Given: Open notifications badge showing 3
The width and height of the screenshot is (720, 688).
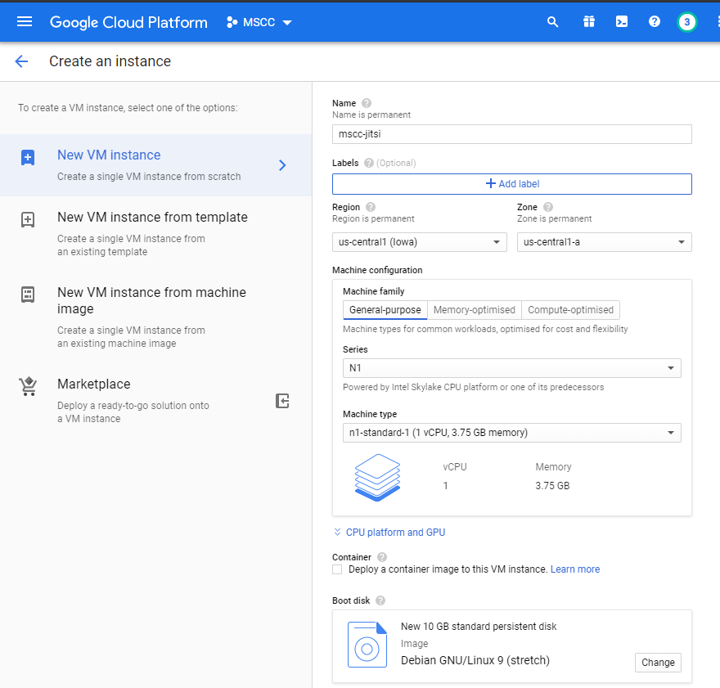Looking at the screenshot, I should coord(687,22).
